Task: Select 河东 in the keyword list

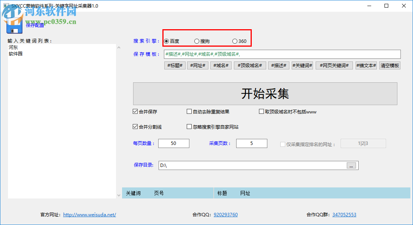Action: pyautogui.click(x=13, y=47)
